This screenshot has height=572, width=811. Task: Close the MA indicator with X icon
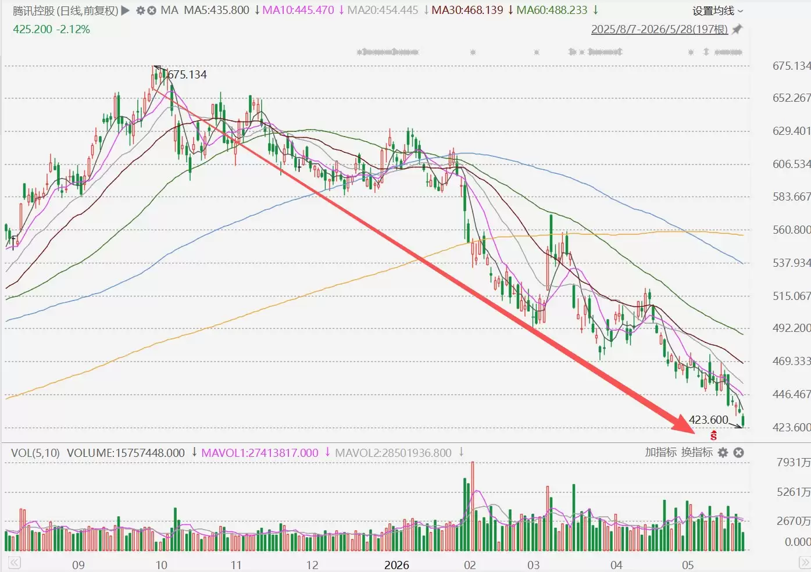[x=152, y=10]
